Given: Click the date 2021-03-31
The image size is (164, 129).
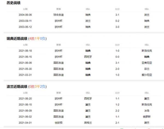Looking at the screenshot, I should tap(25, 75).
